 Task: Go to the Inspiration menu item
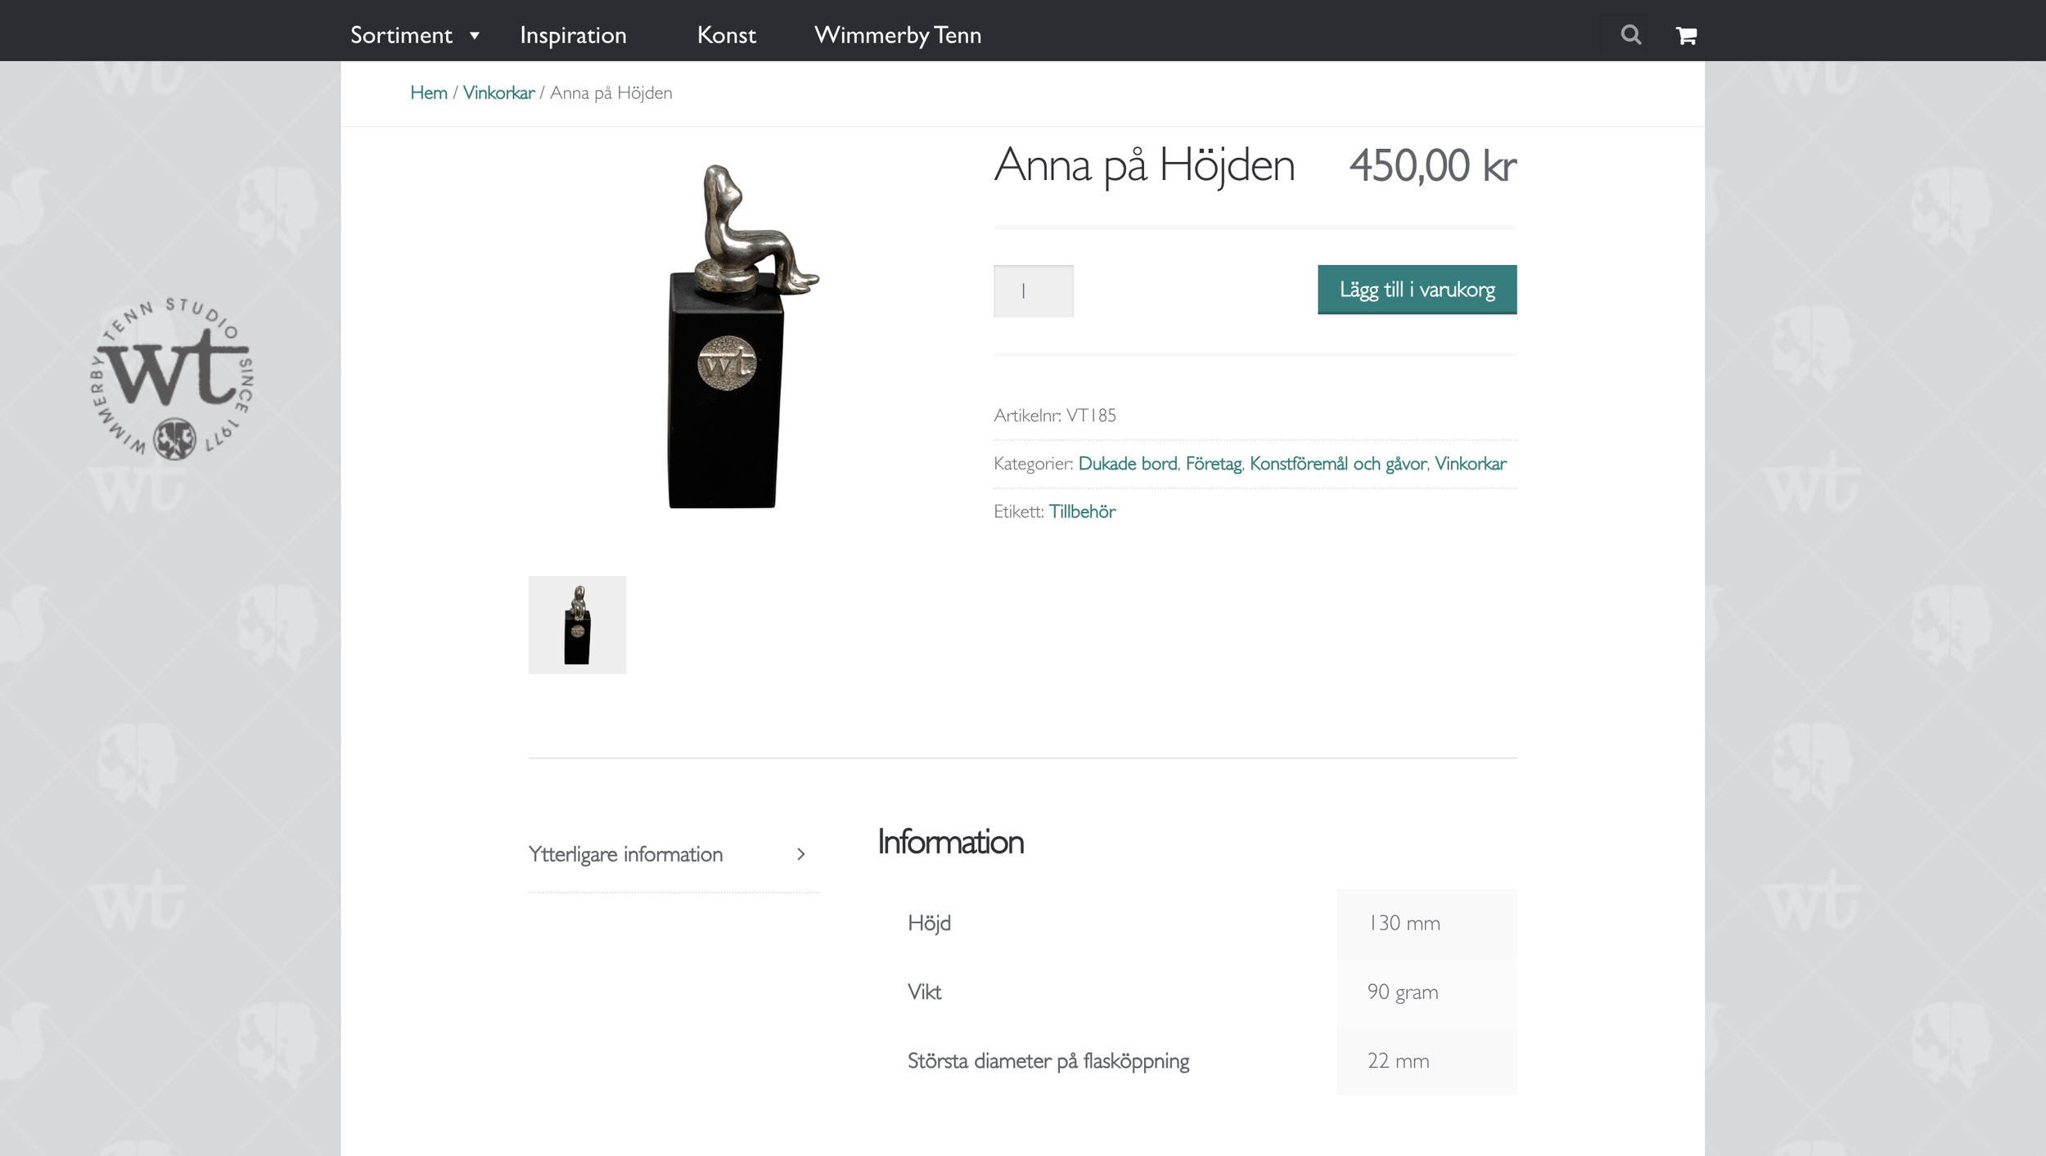click(x=573, y=35)
